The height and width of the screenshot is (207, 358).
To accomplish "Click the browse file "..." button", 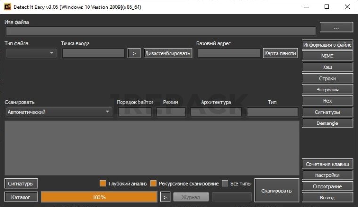I will click(x=336, y=28).
